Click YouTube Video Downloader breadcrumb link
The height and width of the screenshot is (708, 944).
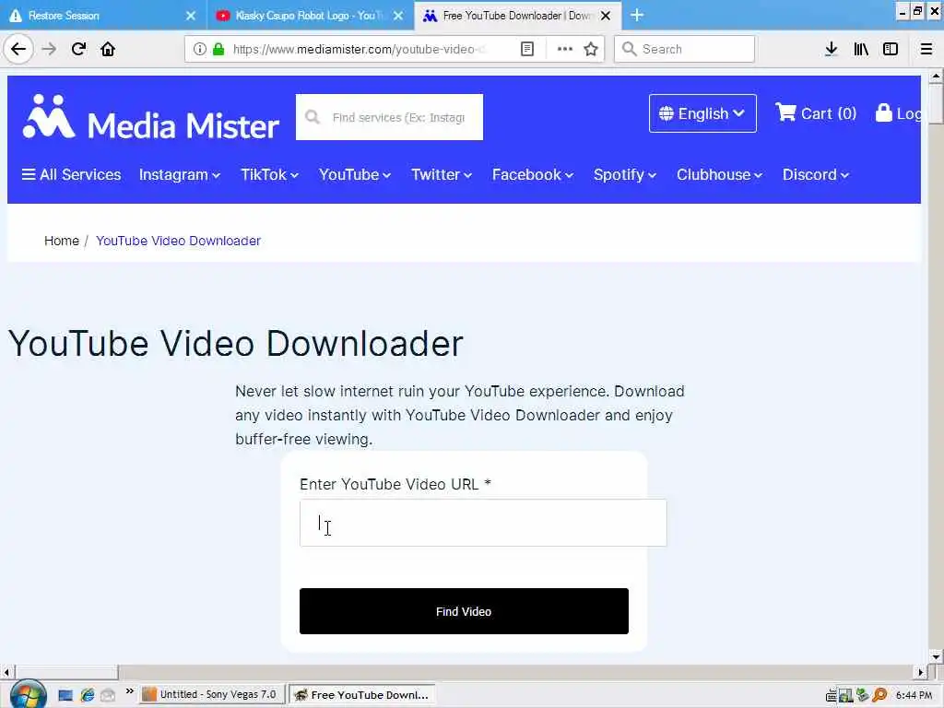tap(178, 241)
